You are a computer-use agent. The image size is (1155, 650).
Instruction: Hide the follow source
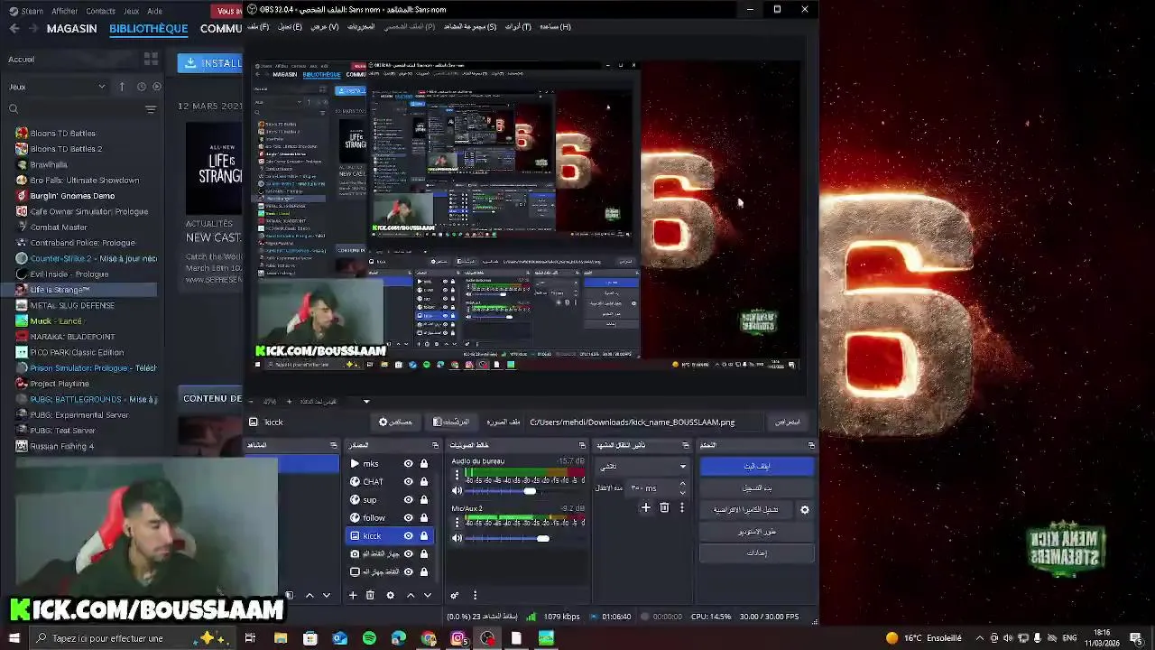[408, 517]
